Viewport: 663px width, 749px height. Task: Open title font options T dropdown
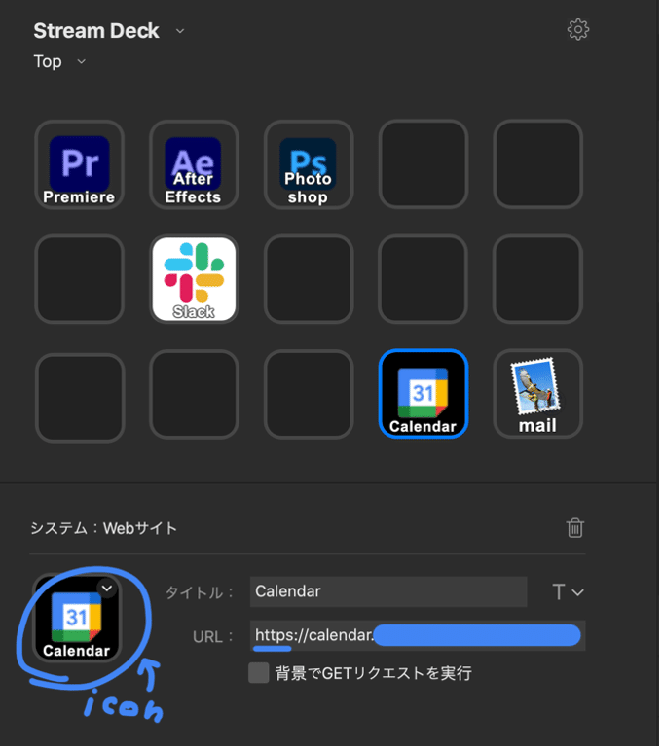(570, 593)
